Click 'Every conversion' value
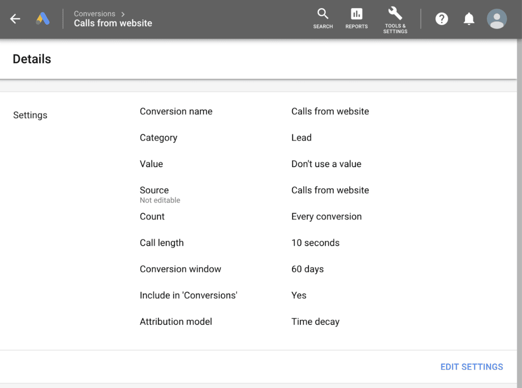 [327, 216]
